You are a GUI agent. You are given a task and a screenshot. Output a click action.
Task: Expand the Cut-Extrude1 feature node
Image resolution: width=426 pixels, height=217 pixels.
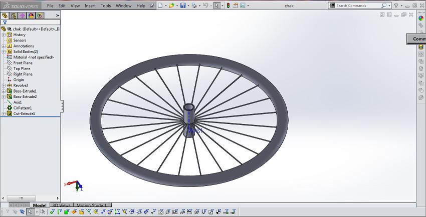tap(4, 114)
